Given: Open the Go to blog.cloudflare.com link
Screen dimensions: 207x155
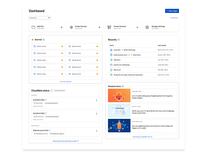Looking at the screenshot, I should click(x=142, y=137).
